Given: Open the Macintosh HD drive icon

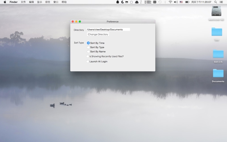Looking at the screenshot, I should point(217,11).
